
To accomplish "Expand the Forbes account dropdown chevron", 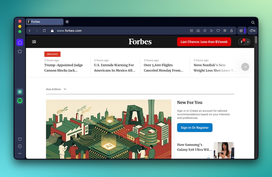I will tap(248, 42).
